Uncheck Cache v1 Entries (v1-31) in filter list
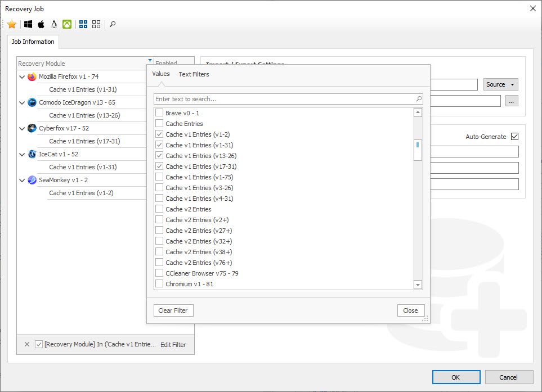Viewport: 542px width, 392px height. click(159, 145)
